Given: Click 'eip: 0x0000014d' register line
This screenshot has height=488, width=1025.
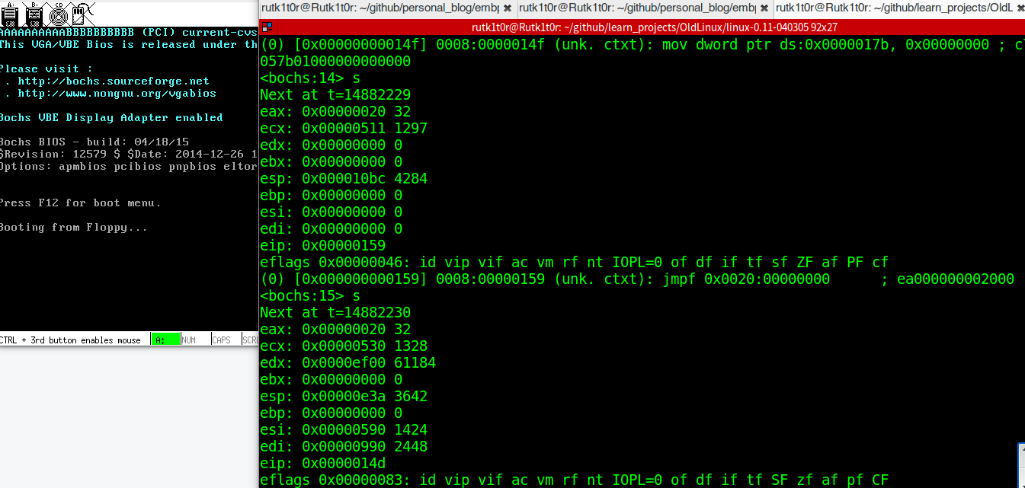Looking at the screenshot, I should [x=323, y=463].
